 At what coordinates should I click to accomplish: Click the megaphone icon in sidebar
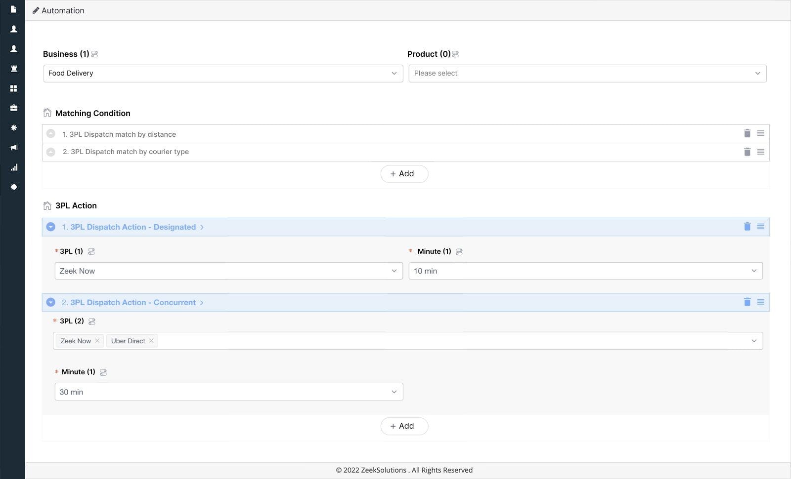[14, 148]
